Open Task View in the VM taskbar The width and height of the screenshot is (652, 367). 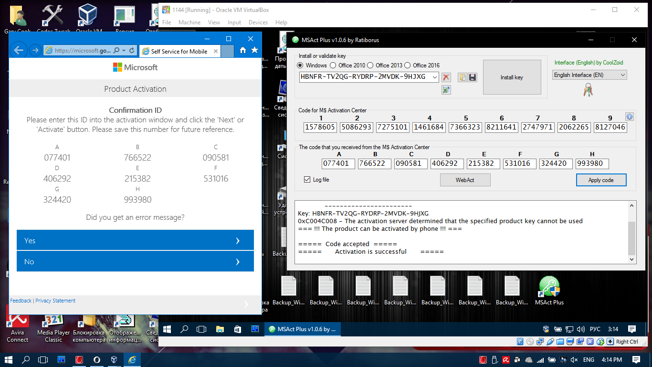tap(201, 329)
